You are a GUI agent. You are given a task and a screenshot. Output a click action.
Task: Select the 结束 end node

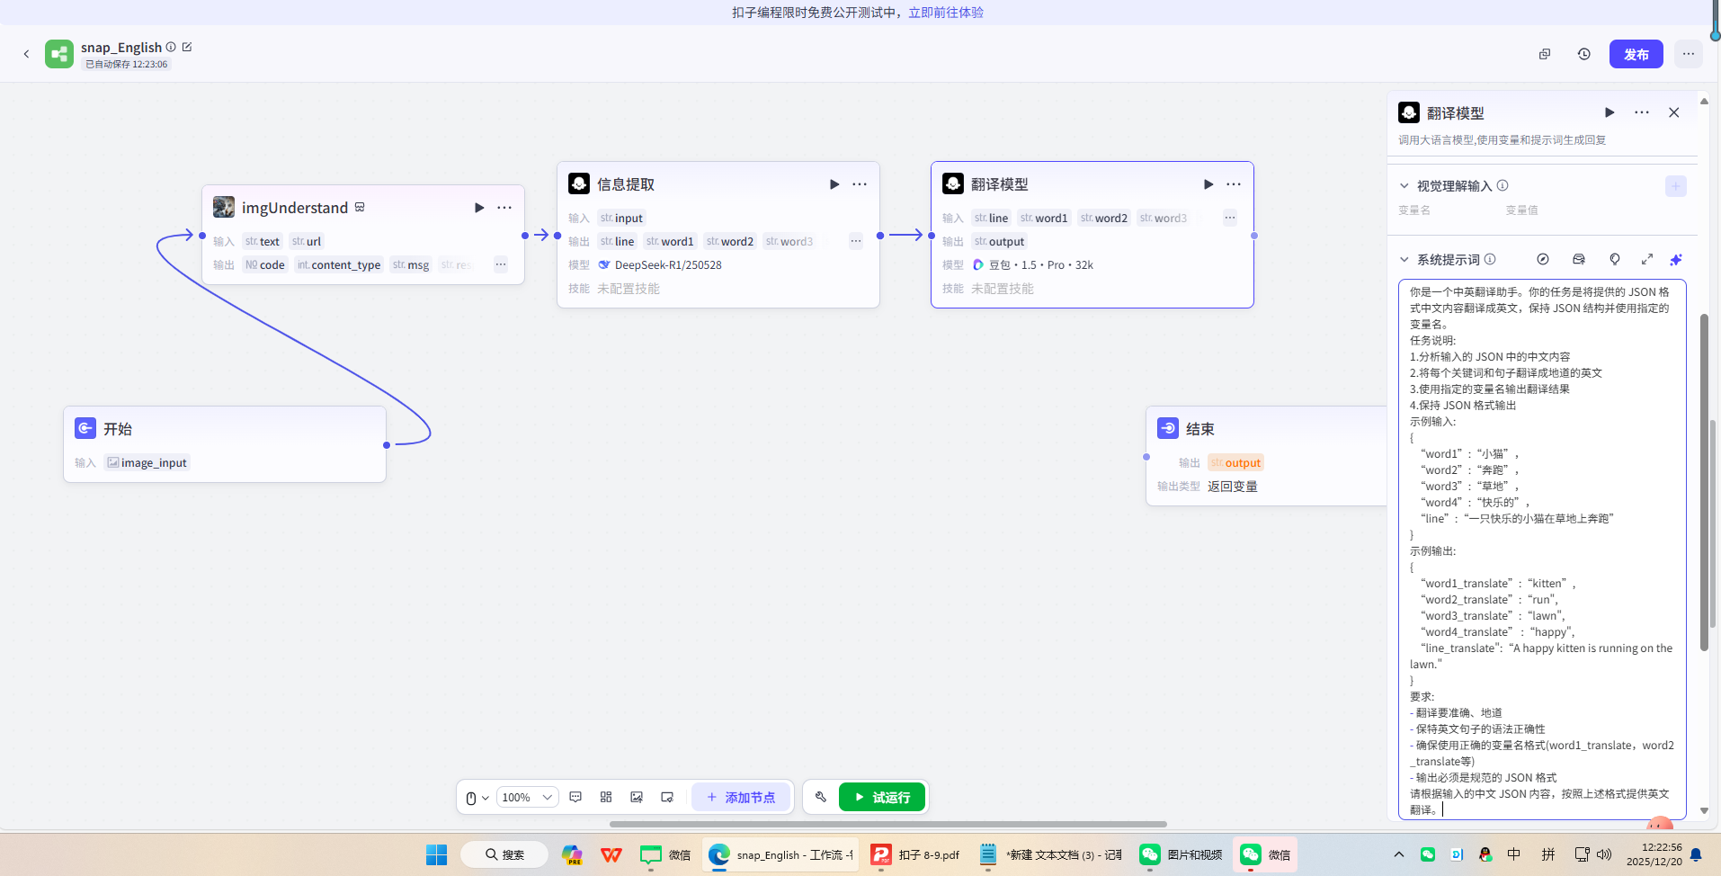1266,455
